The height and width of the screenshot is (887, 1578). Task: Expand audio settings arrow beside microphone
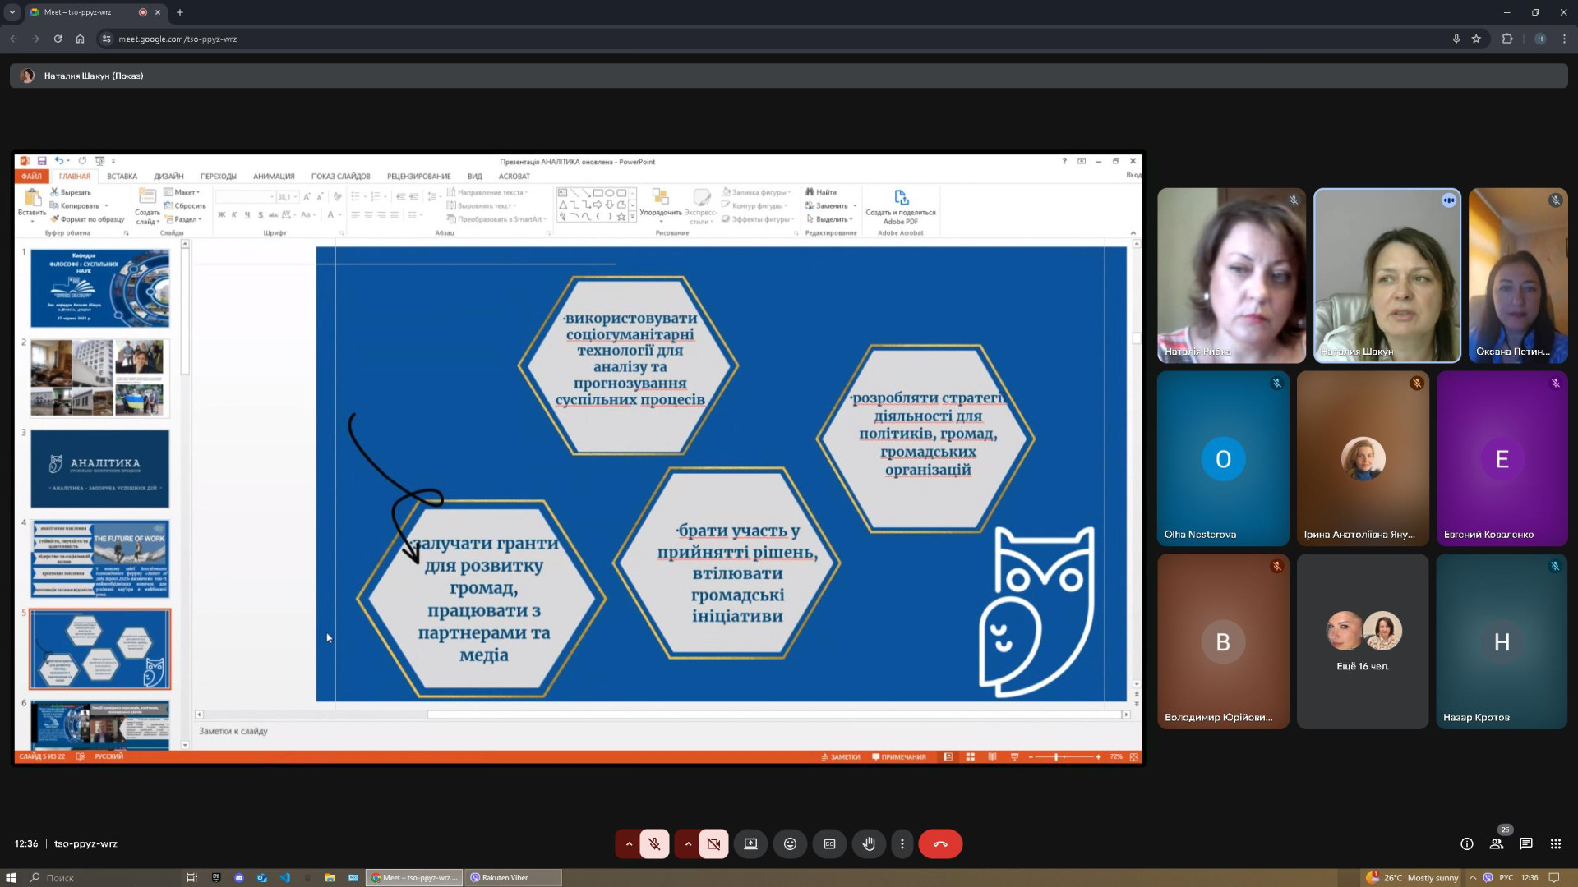click(629, 843)
